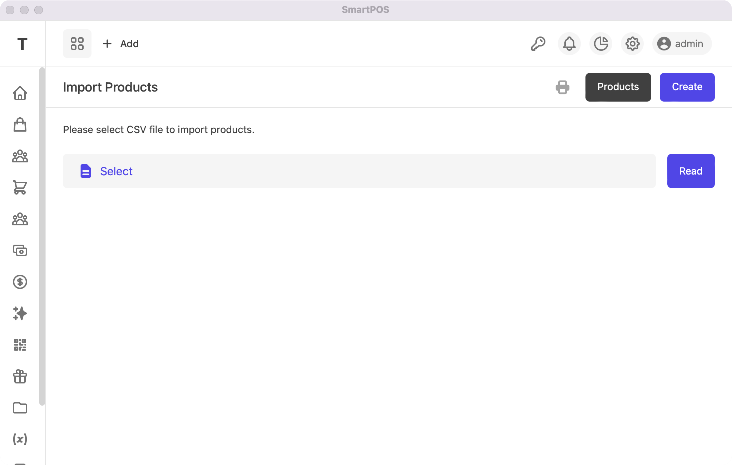Open the home dashboard from the sidebar
This screenshot has height=465, width=732.
pos(20,93)
